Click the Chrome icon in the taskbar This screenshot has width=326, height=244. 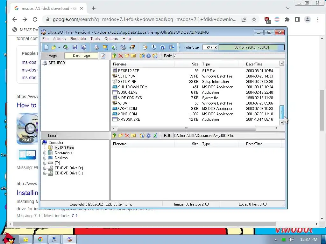pyautogui.click(x=40, y=239)
